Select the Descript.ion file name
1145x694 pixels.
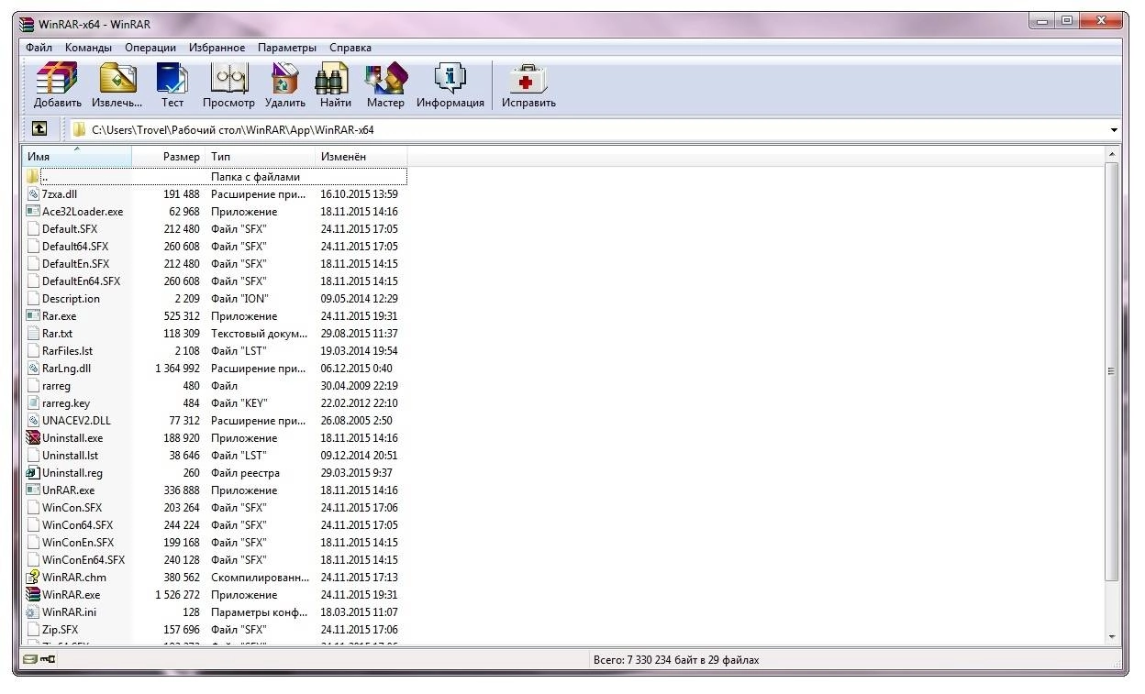coord(71,299)
